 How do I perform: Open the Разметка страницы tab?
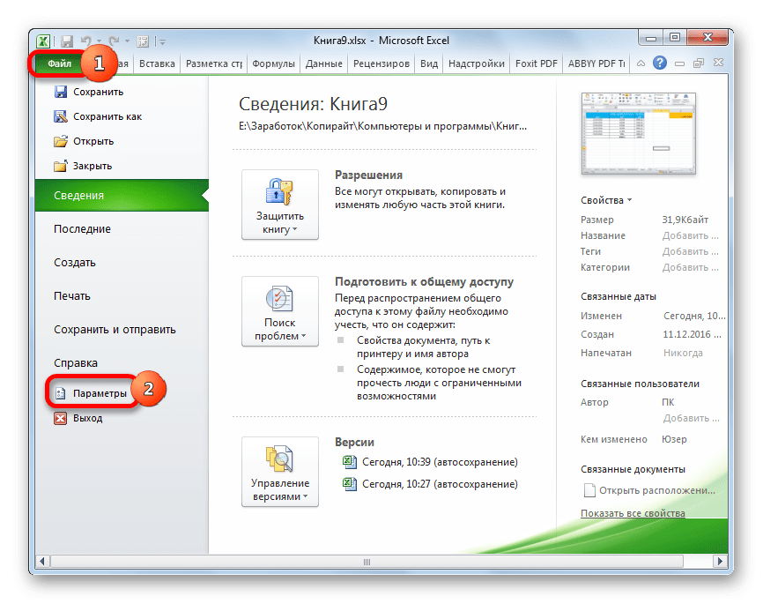pos(213,63)
